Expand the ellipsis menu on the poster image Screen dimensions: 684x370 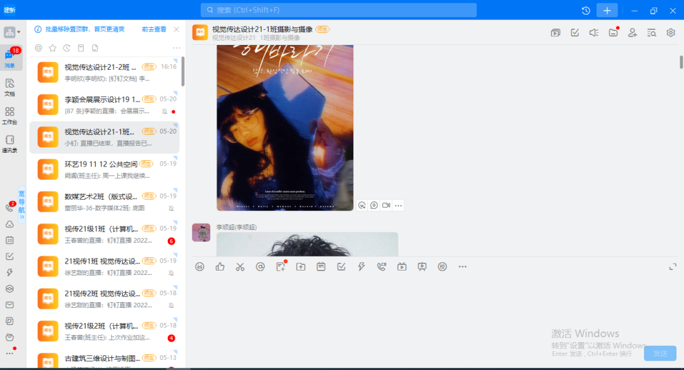(x=398, y=205)
